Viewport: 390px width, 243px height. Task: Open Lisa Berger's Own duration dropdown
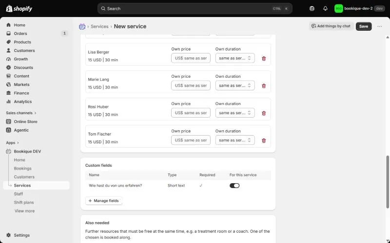[235, 58]
